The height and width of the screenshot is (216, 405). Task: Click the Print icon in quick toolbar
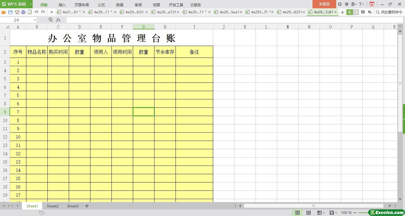pos(23,12)
